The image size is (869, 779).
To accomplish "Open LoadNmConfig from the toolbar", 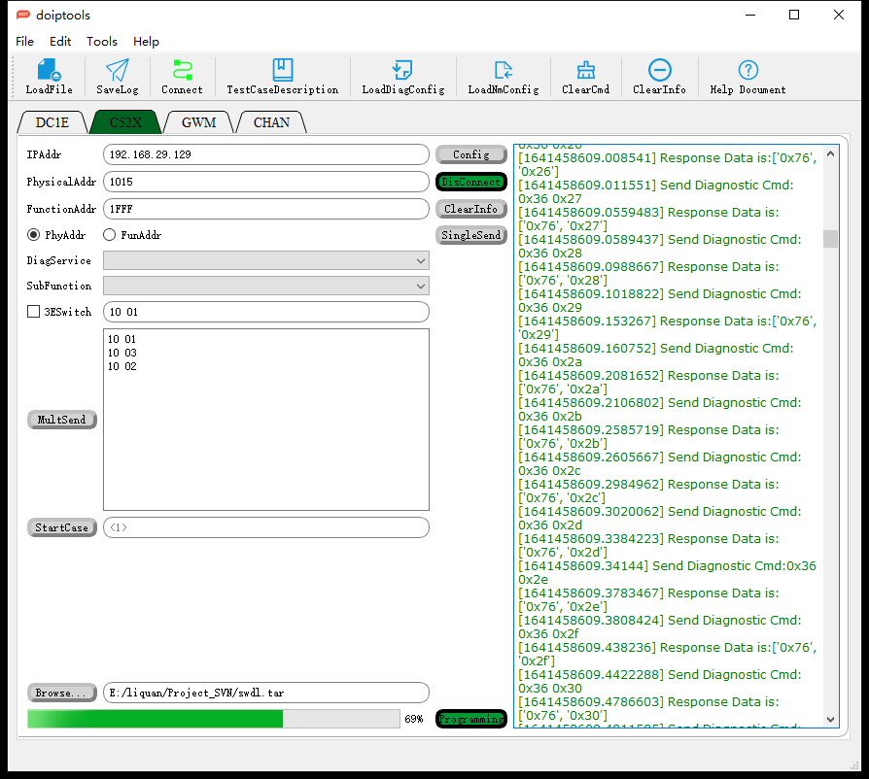I will click(502, 77).
